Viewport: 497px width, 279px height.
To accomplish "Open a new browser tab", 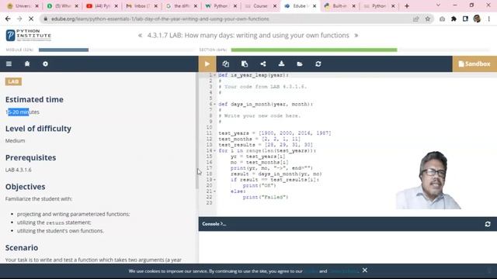I will [407, 6].
